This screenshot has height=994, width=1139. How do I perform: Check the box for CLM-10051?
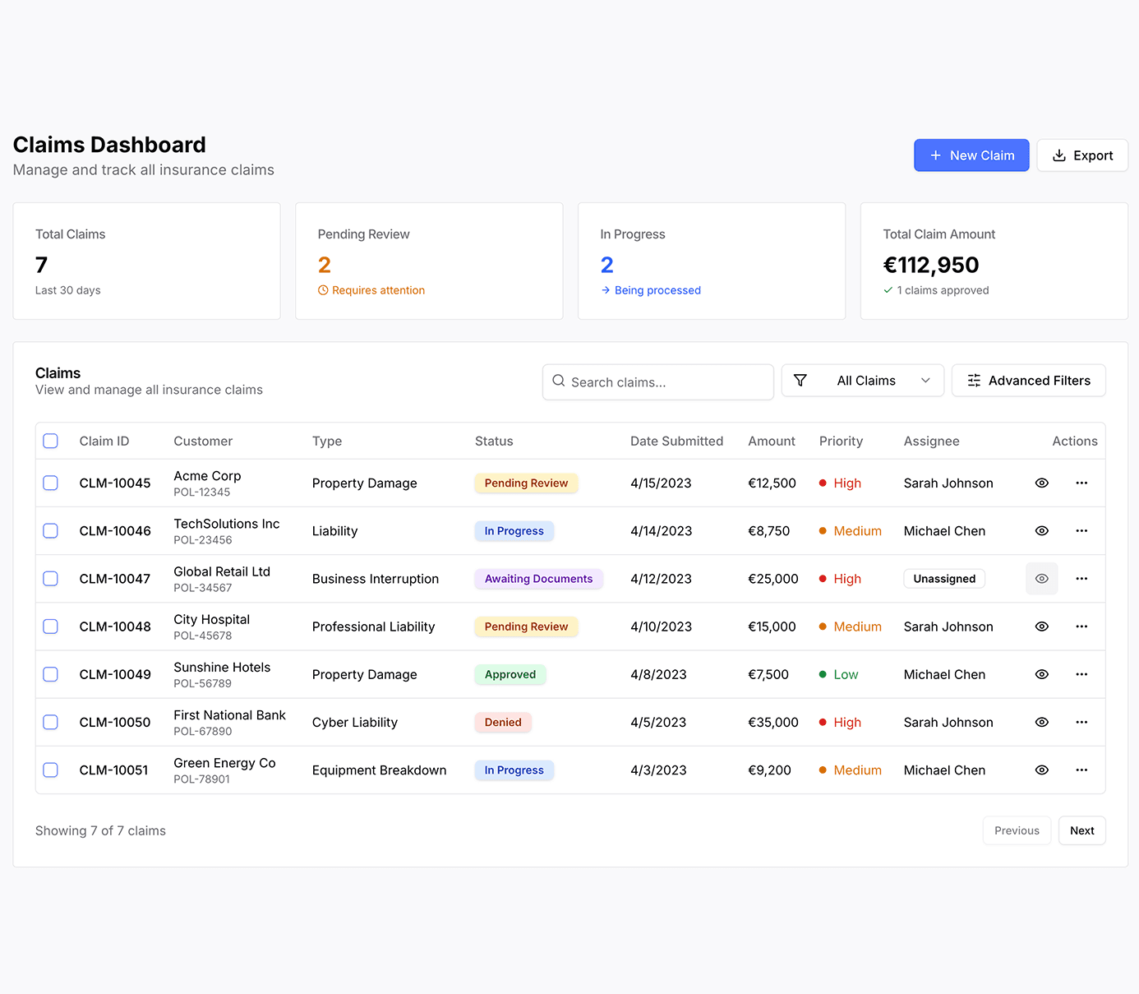(x=50, y=770)
